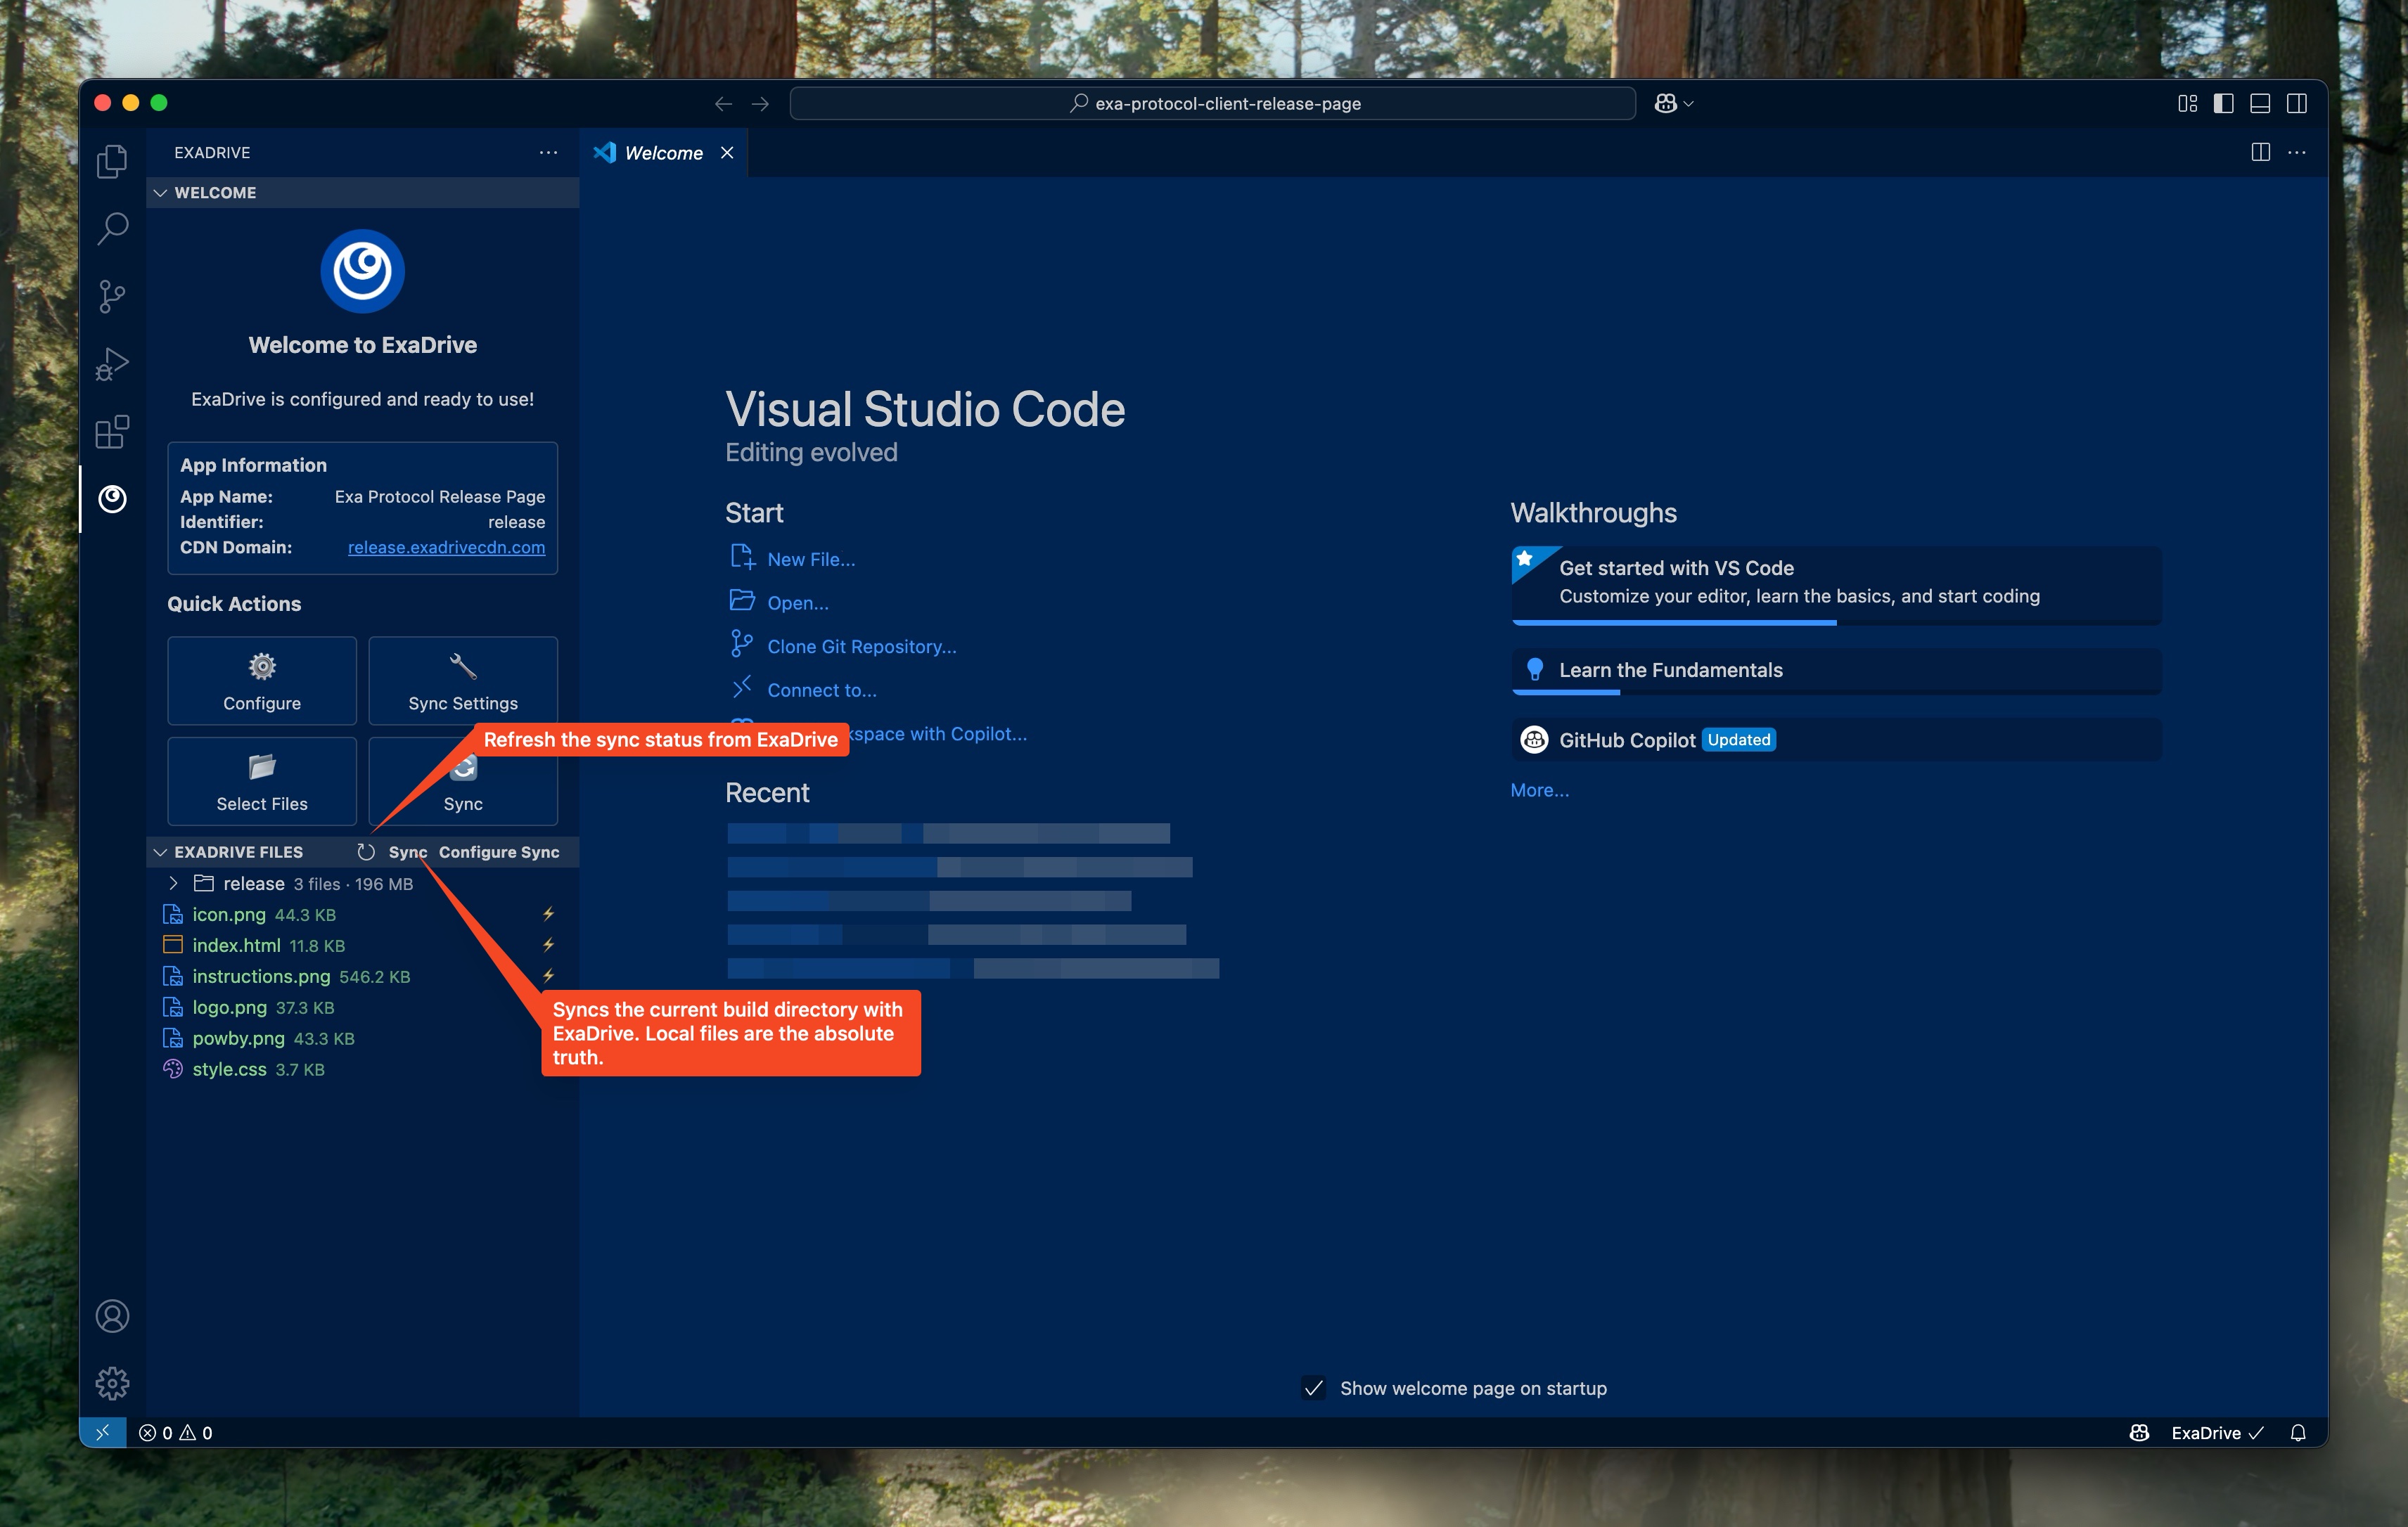Select powby.png in the file list
The width and height of the screenshot is (2408, 1527).
[x=362, y=1038]
